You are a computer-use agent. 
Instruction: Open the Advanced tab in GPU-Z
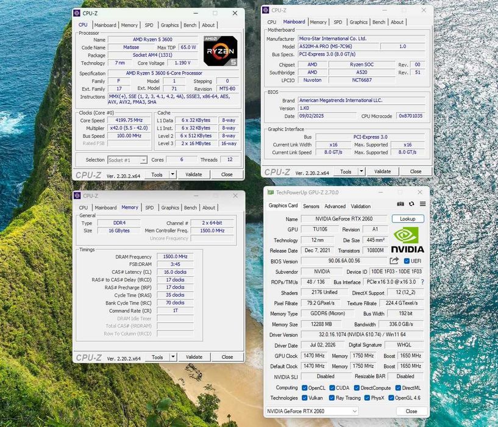335,206
